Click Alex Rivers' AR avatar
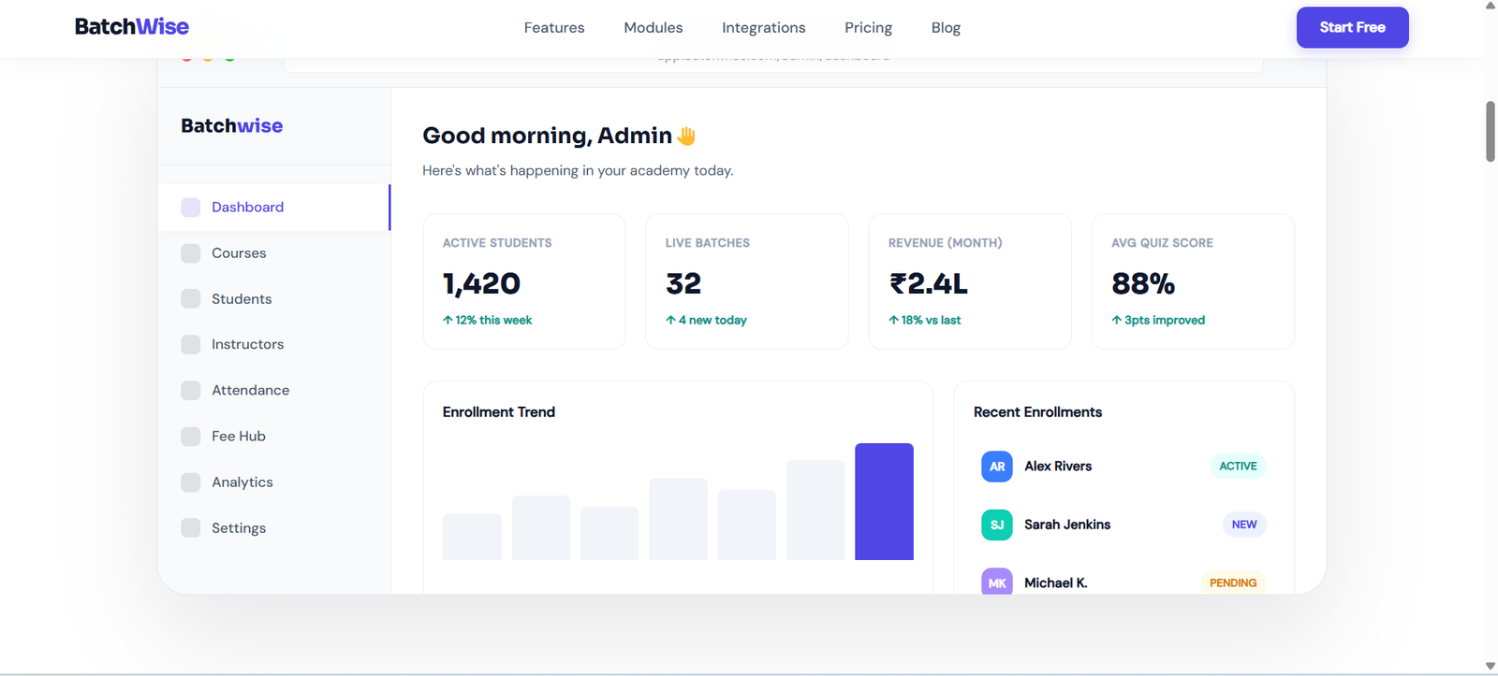Viewport: 1498px width, 676px height. coord(997,467)
